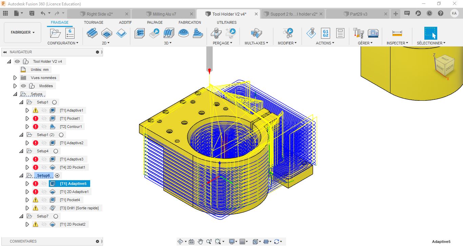This screenshot has height=247, width=463.
Task: Show the hidden [T2] Contour1 toolpath
Action: 44,127
